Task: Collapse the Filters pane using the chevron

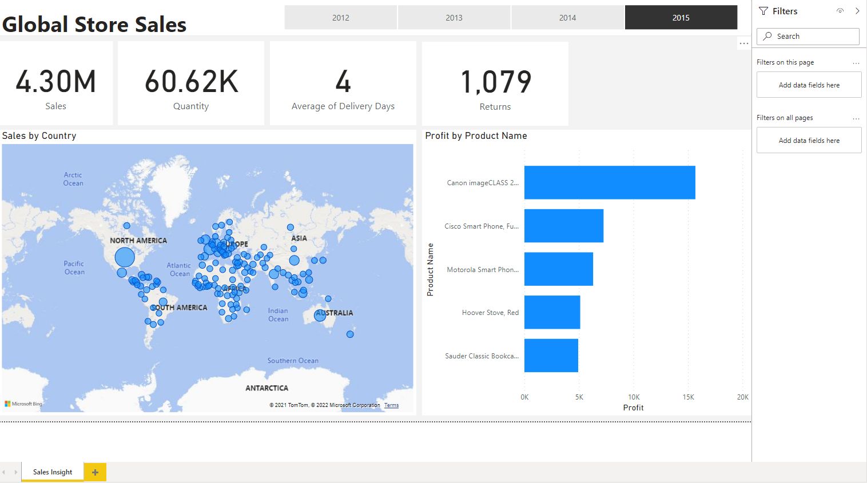Action: pos(858,10)
